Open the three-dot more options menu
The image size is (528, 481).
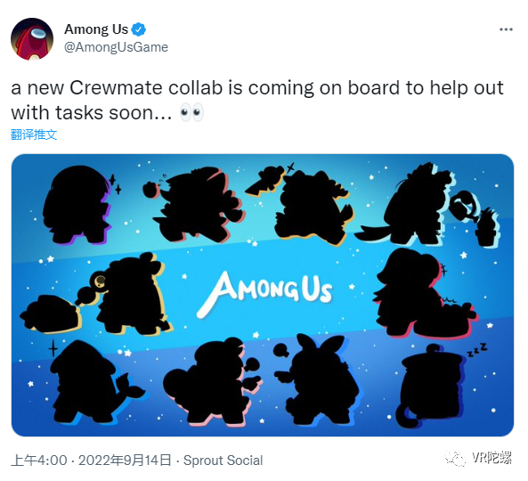(x=506, y=29)
